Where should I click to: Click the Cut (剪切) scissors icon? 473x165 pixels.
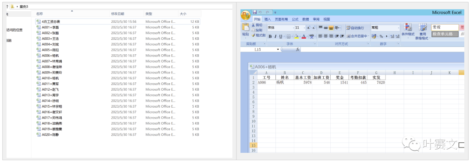click(253, 25)
